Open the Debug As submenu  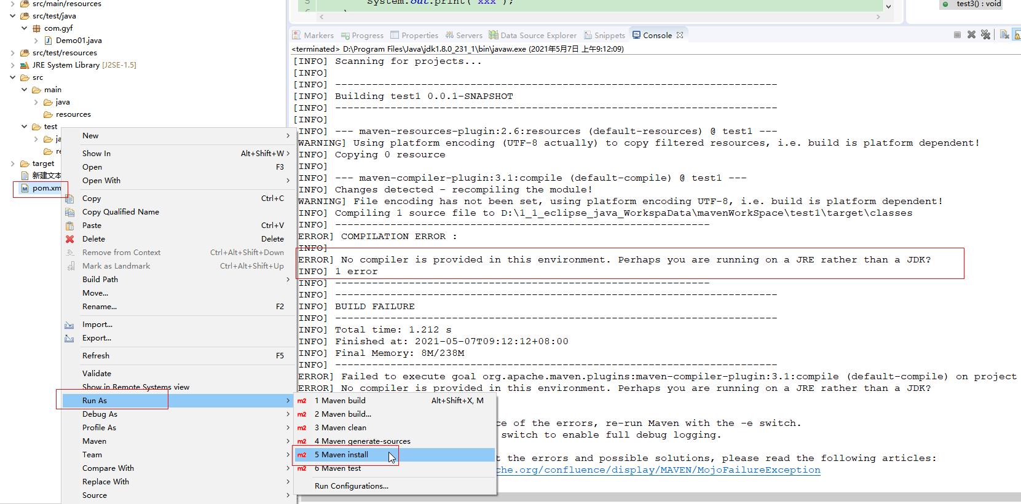178,414
